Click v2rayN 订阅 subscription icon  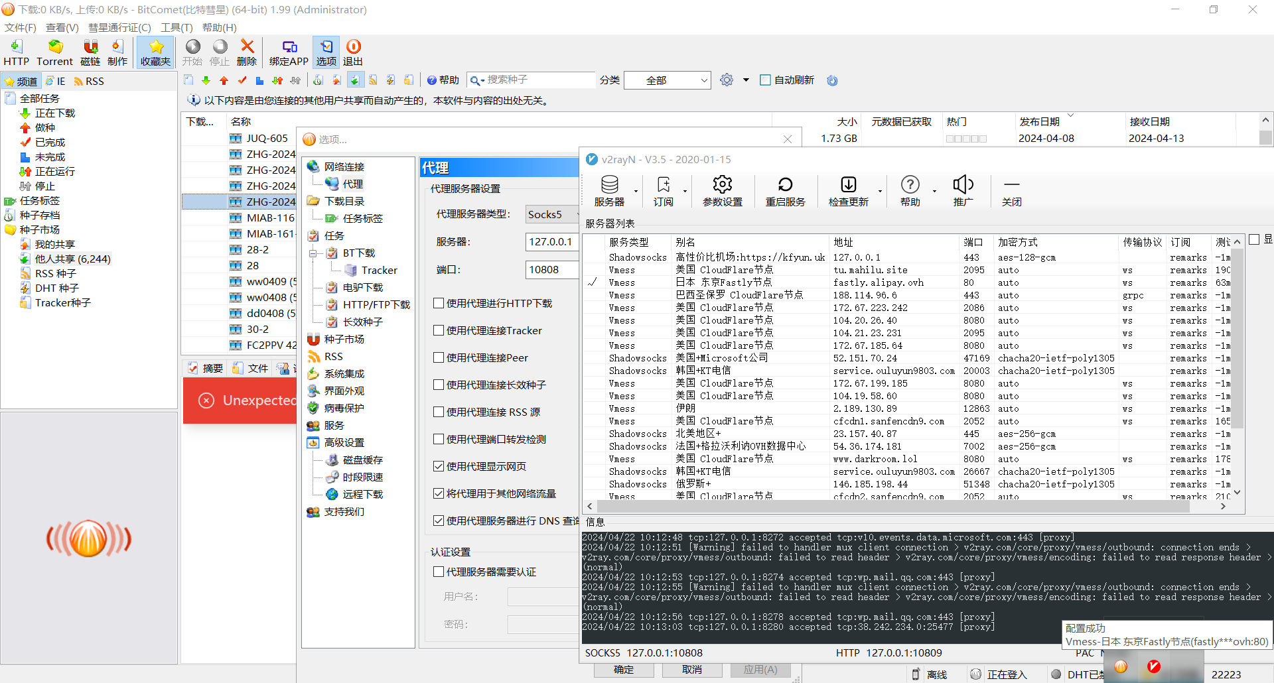coord(663,191)
